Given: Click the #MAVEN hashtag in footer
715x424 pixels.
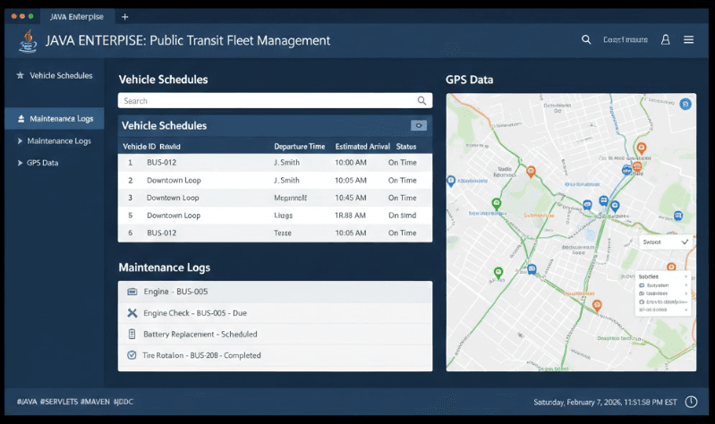Looking at the screenshot, I should pos(95,402).
